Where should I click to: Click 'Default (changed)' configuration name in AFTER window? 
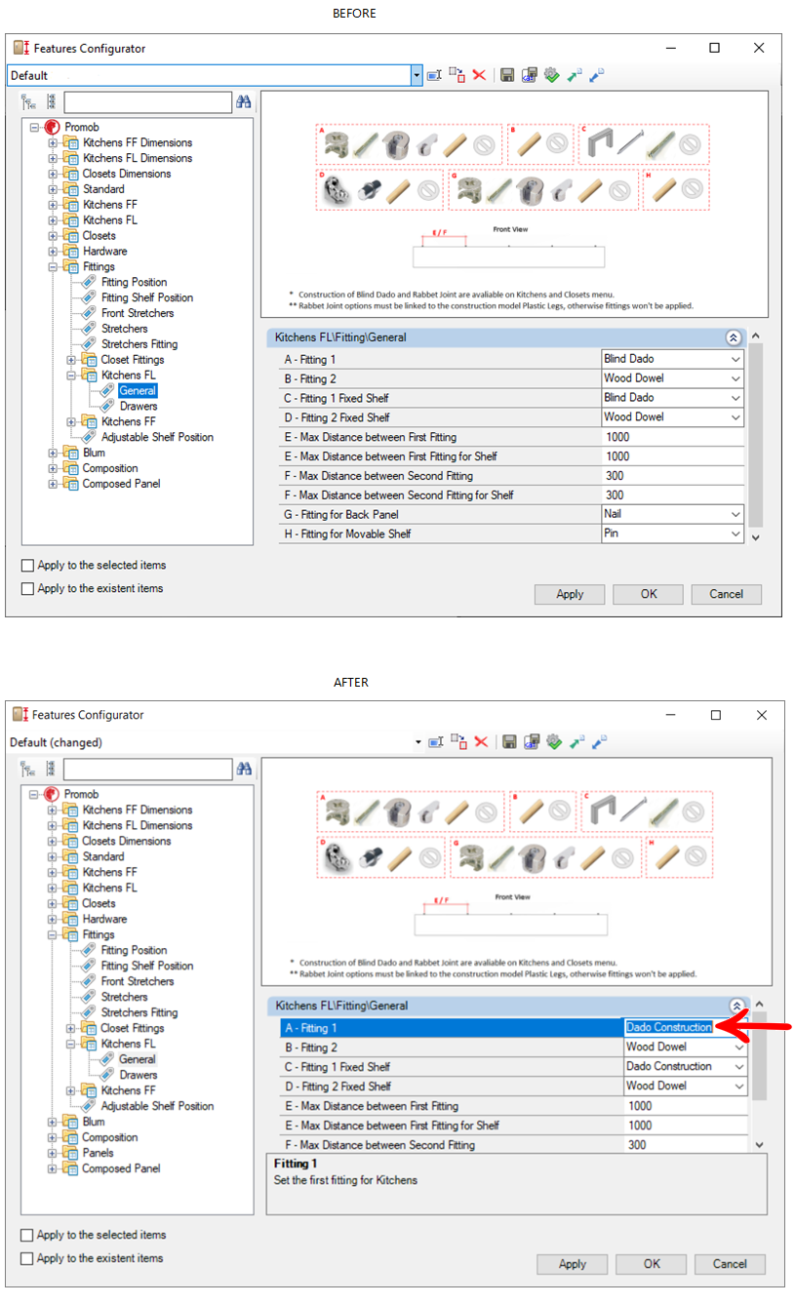point(56,742)
